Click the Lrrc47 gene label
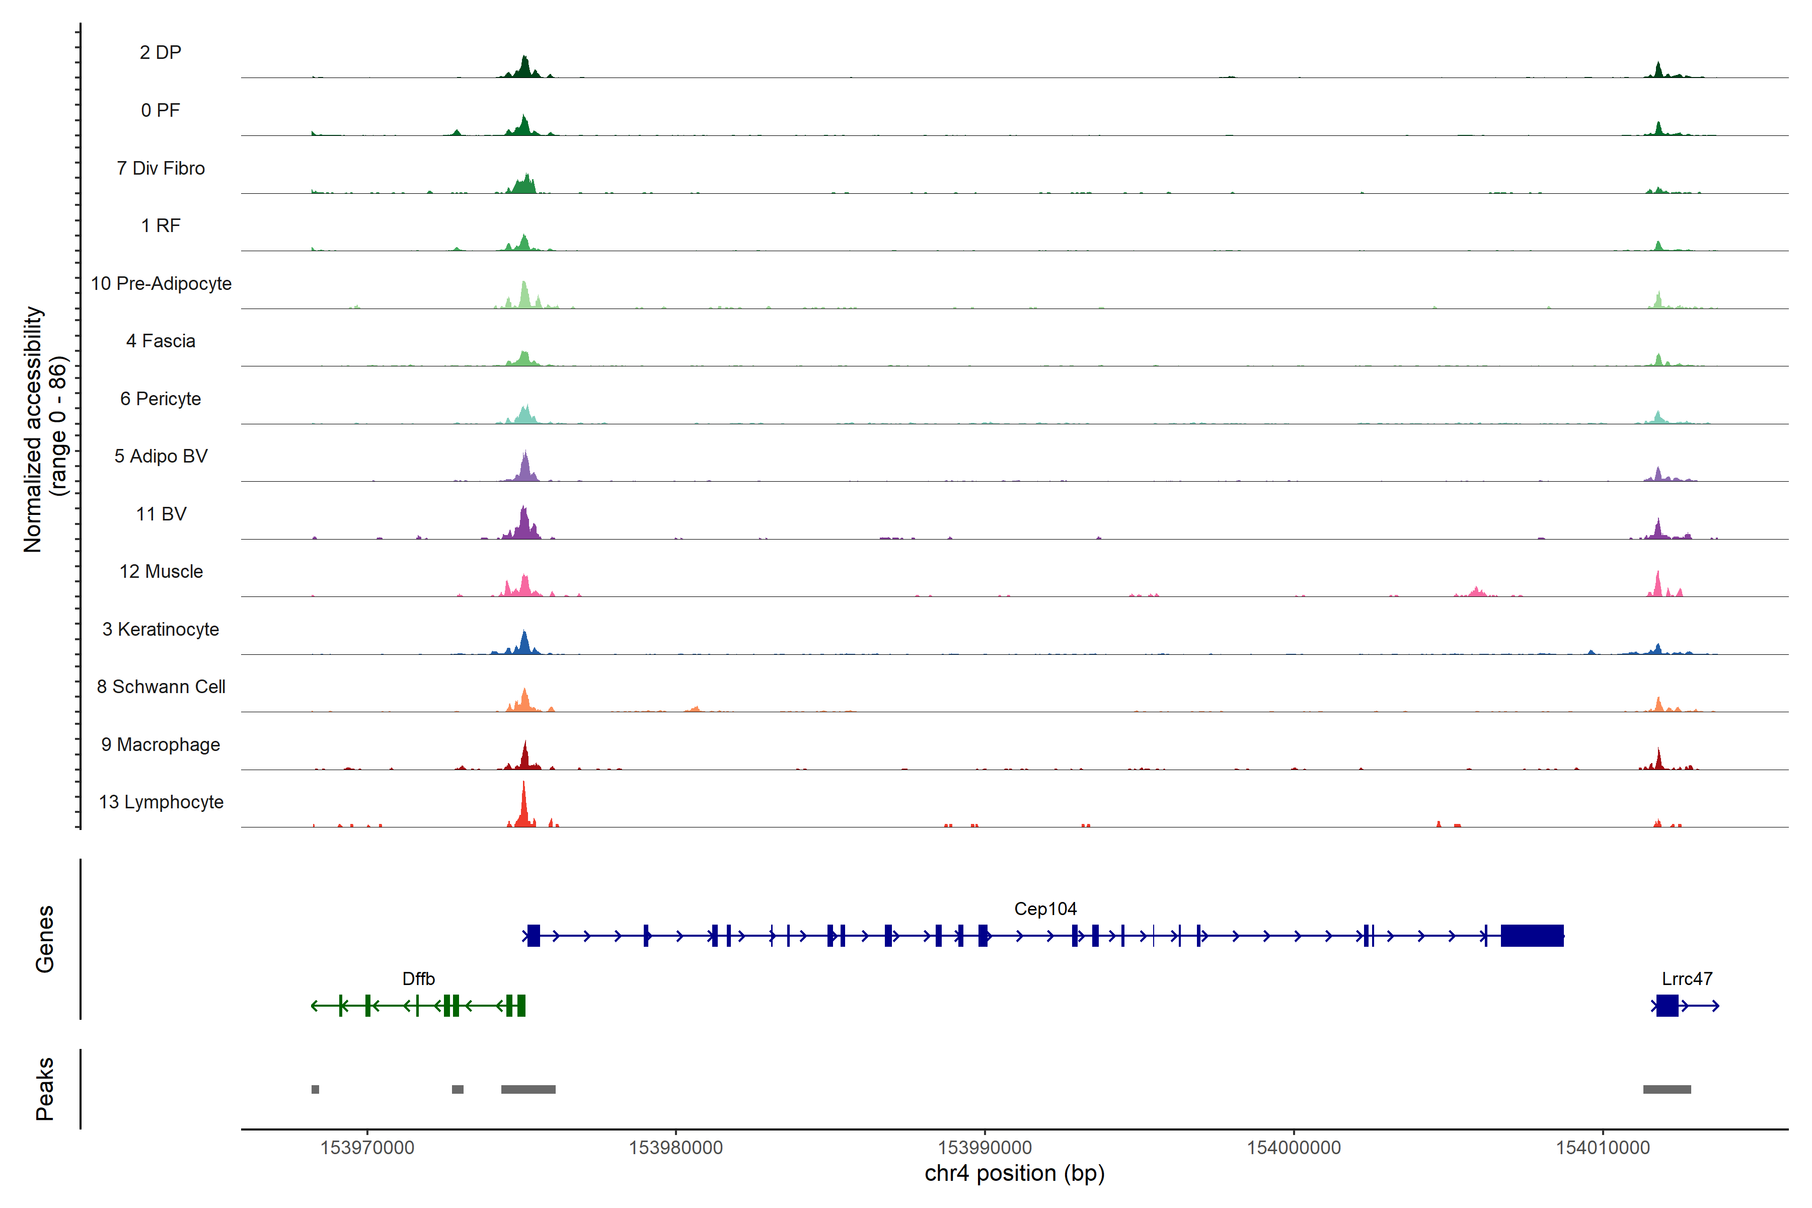The image size is (1812, 1208). (1687, 978)
